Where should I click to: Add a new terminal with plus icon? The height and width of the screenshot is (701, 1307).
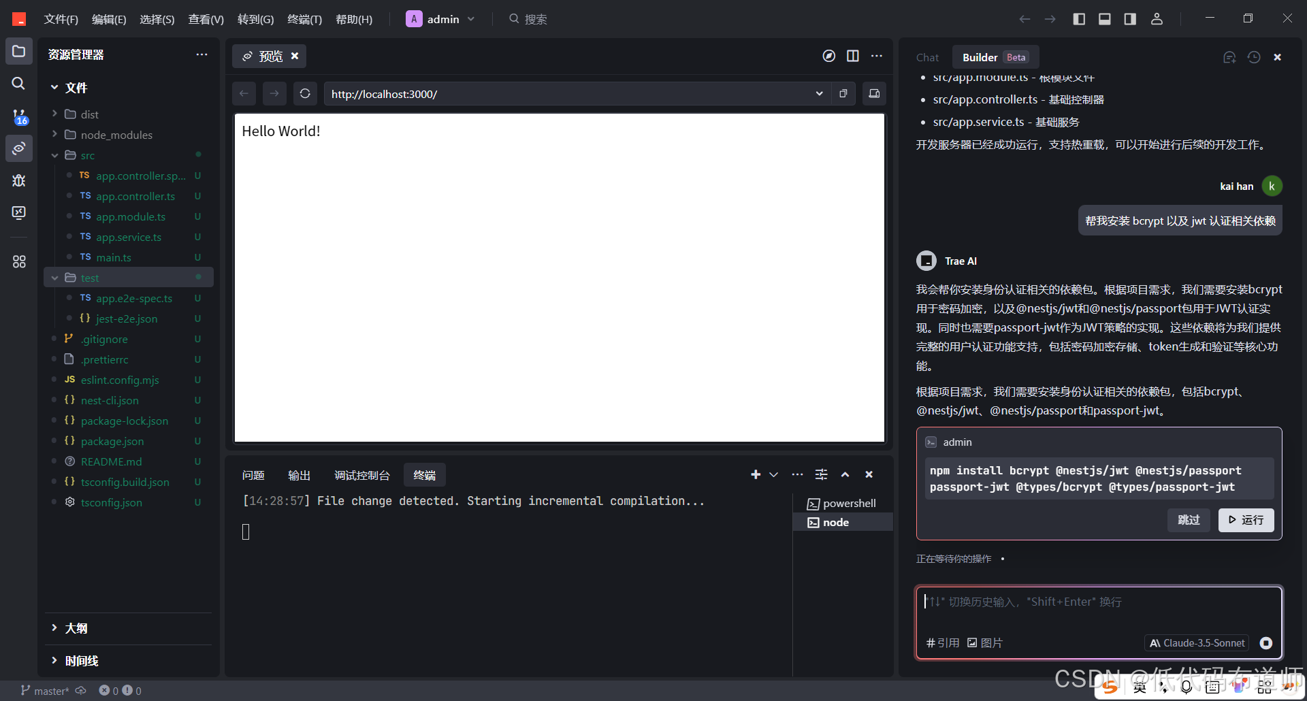pyautogui.click(x=756, y=474)
